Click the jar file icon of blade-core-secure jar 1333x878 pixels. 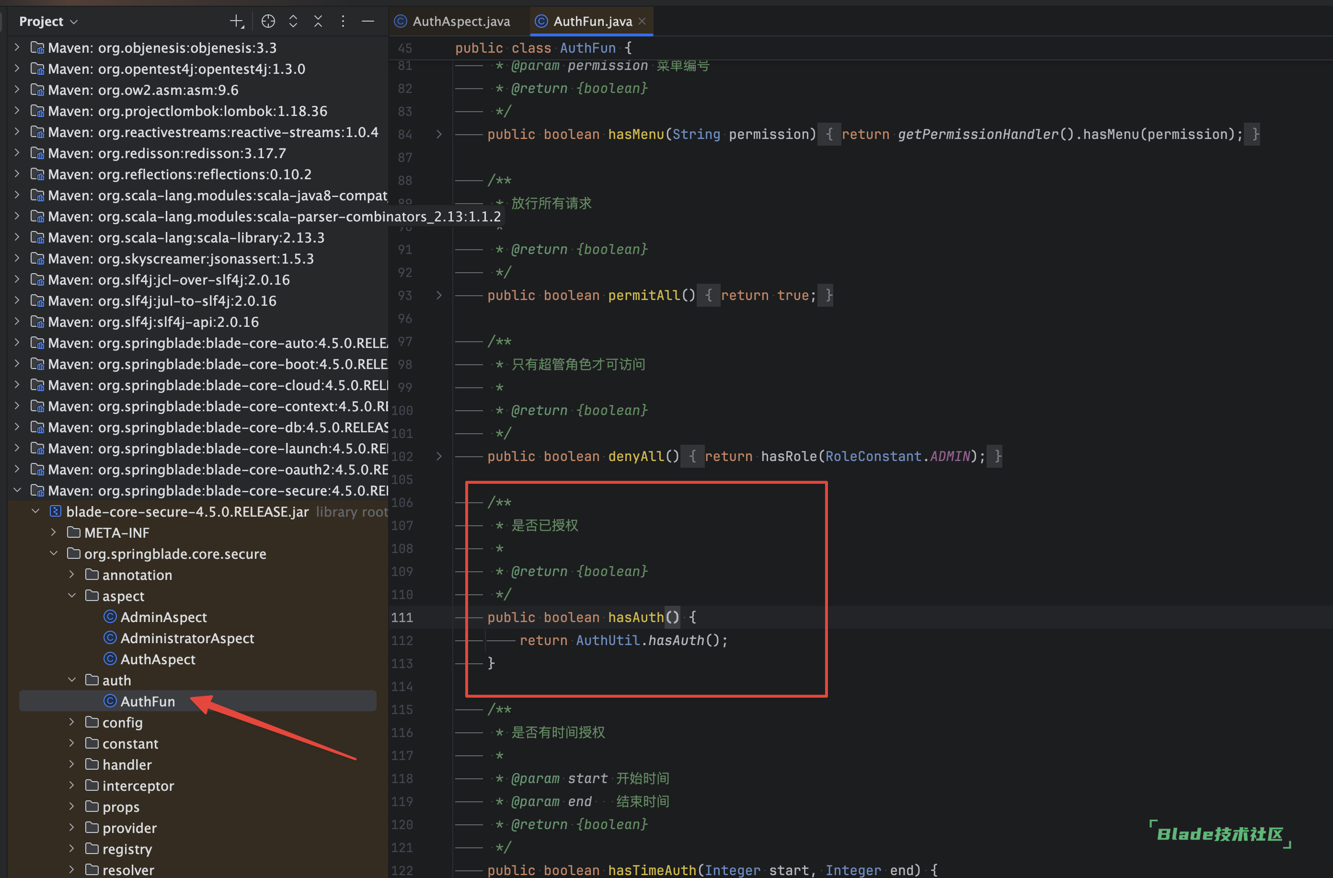[55, 511]
